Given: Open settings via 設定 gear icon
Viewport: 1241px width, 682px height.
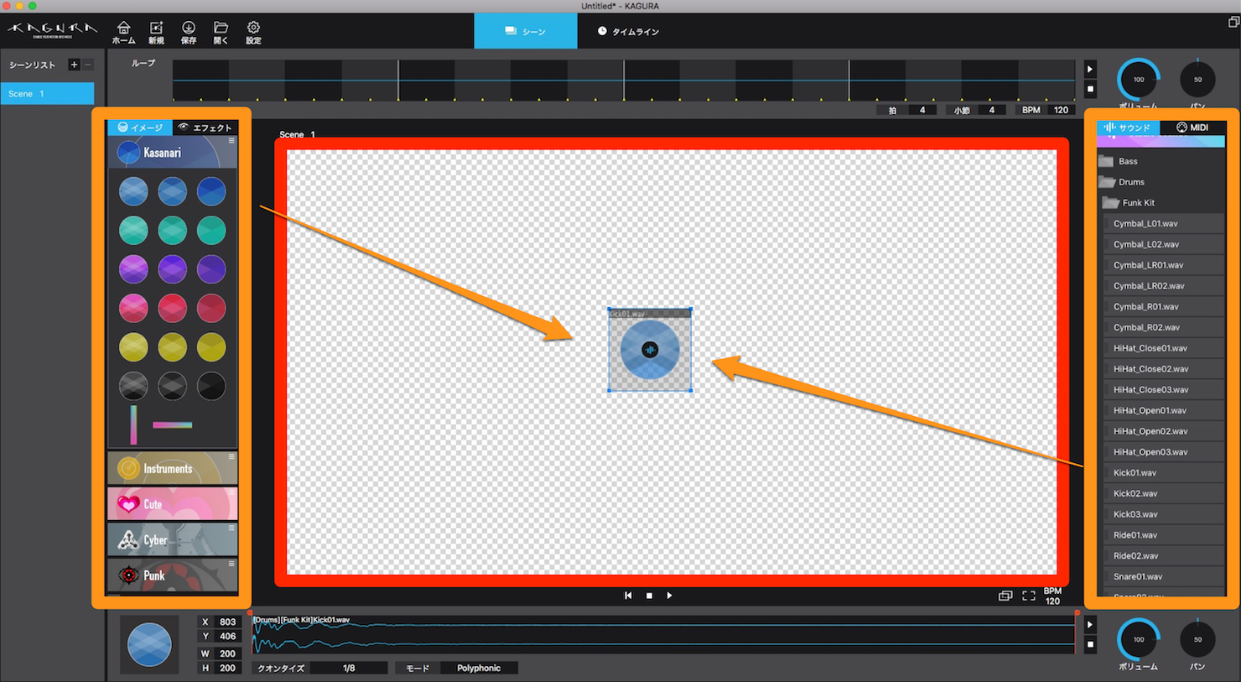Looking at the screenshot, I should 253,32.
